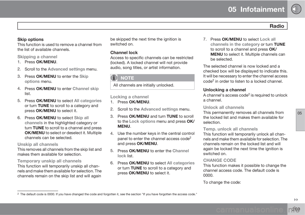Click the Lock all channels in the category text

(243, 42)
